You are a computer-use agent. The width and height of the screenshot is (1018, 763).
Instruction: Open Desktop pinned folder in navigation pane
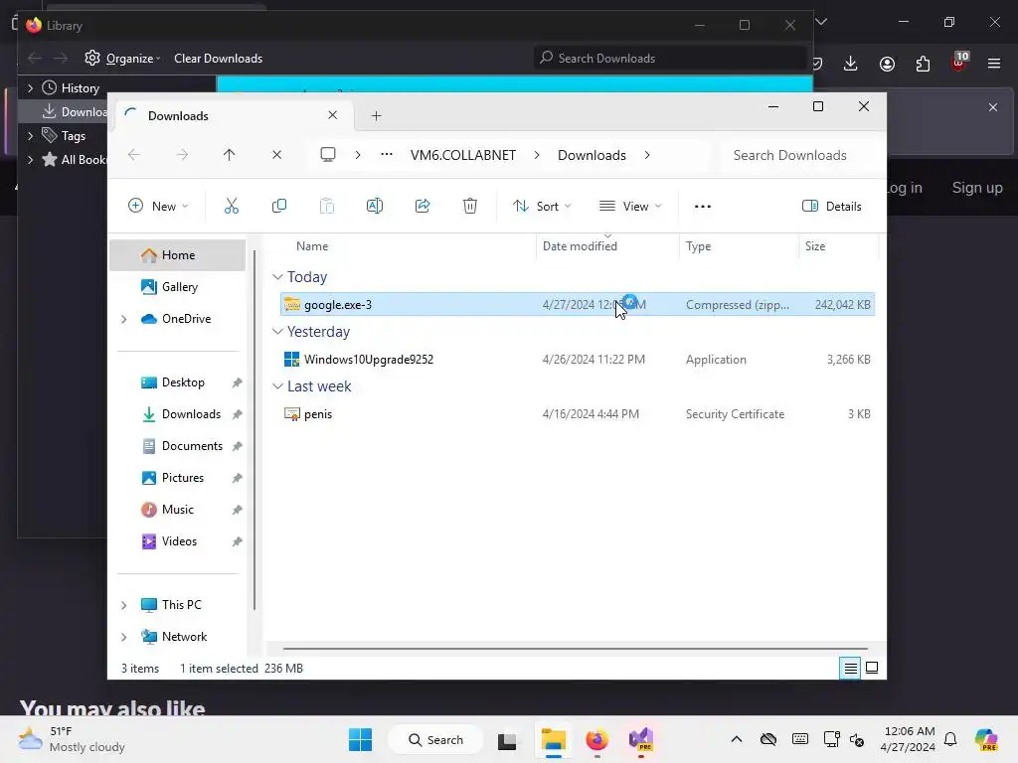pos(178,382)
